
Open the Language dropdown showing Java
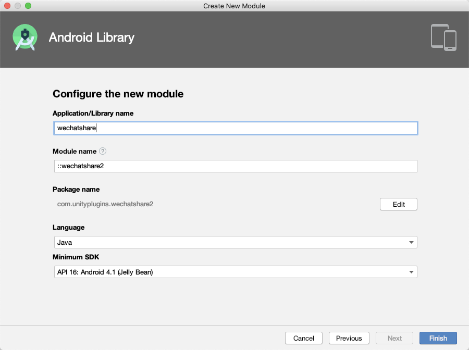tap(235, 242)
